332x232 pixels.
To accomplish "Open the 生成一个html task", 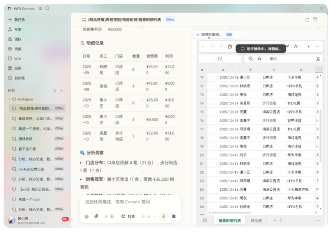I will click(37, 199).
